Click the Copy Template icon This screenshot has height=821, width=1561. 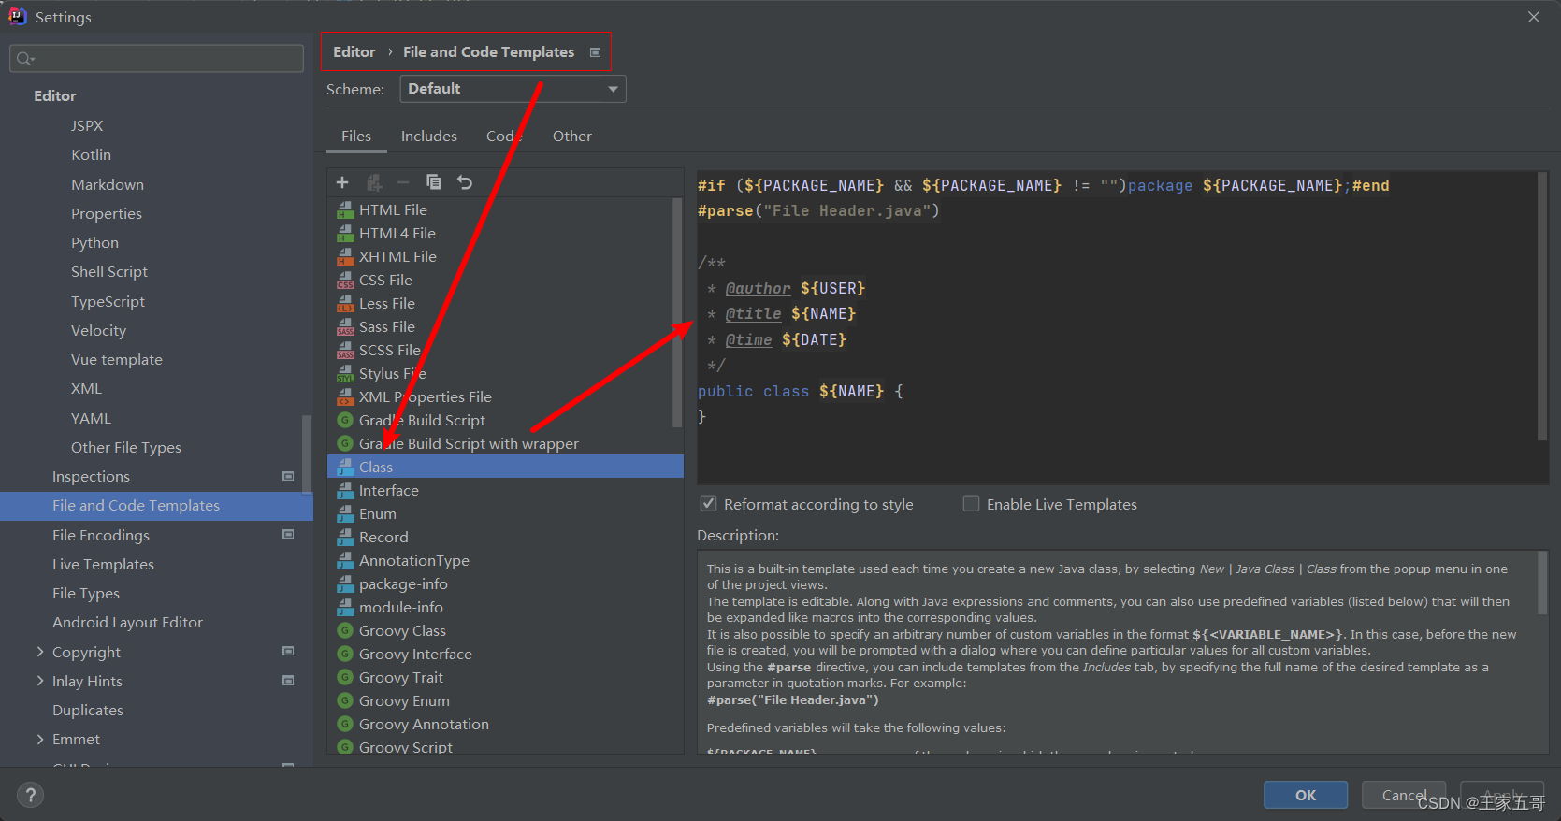pyautogui.click(x=434, y=182)
